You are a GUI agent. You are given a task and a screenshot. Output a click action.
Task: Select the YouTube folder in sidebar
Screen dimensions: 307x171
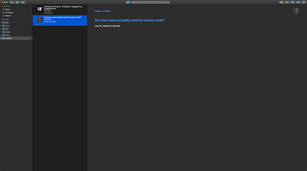pyautogui.click(x=8, y=38)
